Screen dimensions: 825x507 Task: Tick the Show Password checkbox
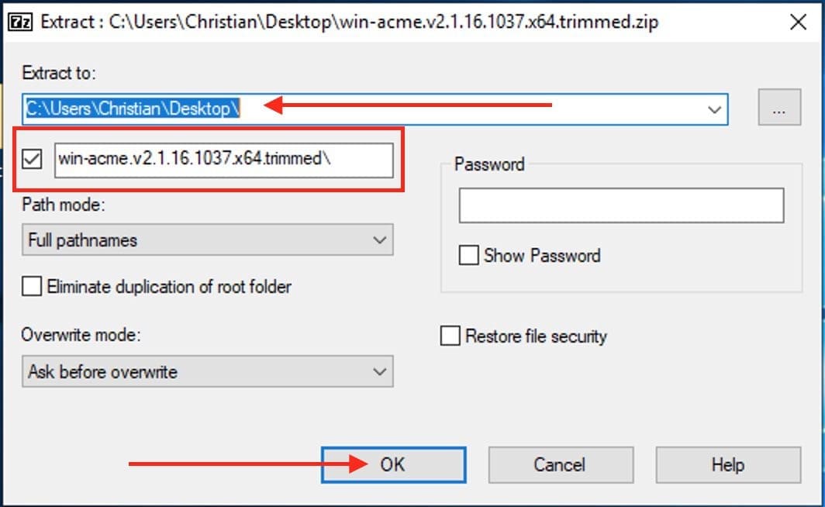[468, 256]
